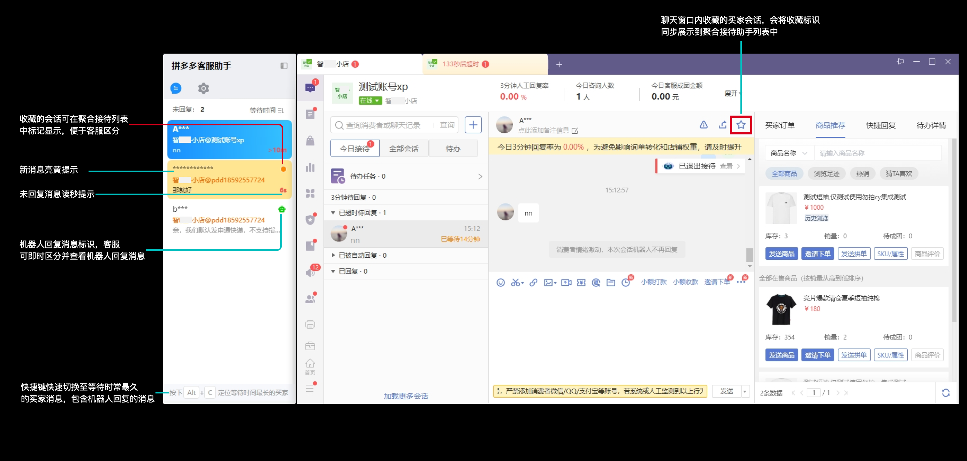Click 小额收款 link

coord(685,282)
